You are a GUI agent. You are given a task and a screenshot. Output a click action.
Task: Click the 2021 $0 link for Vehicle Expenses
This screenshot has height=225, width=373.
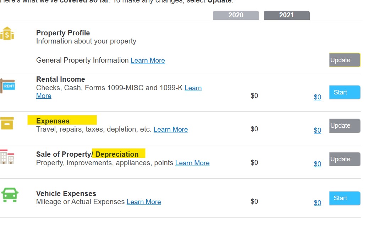click(x=317, y=203)
